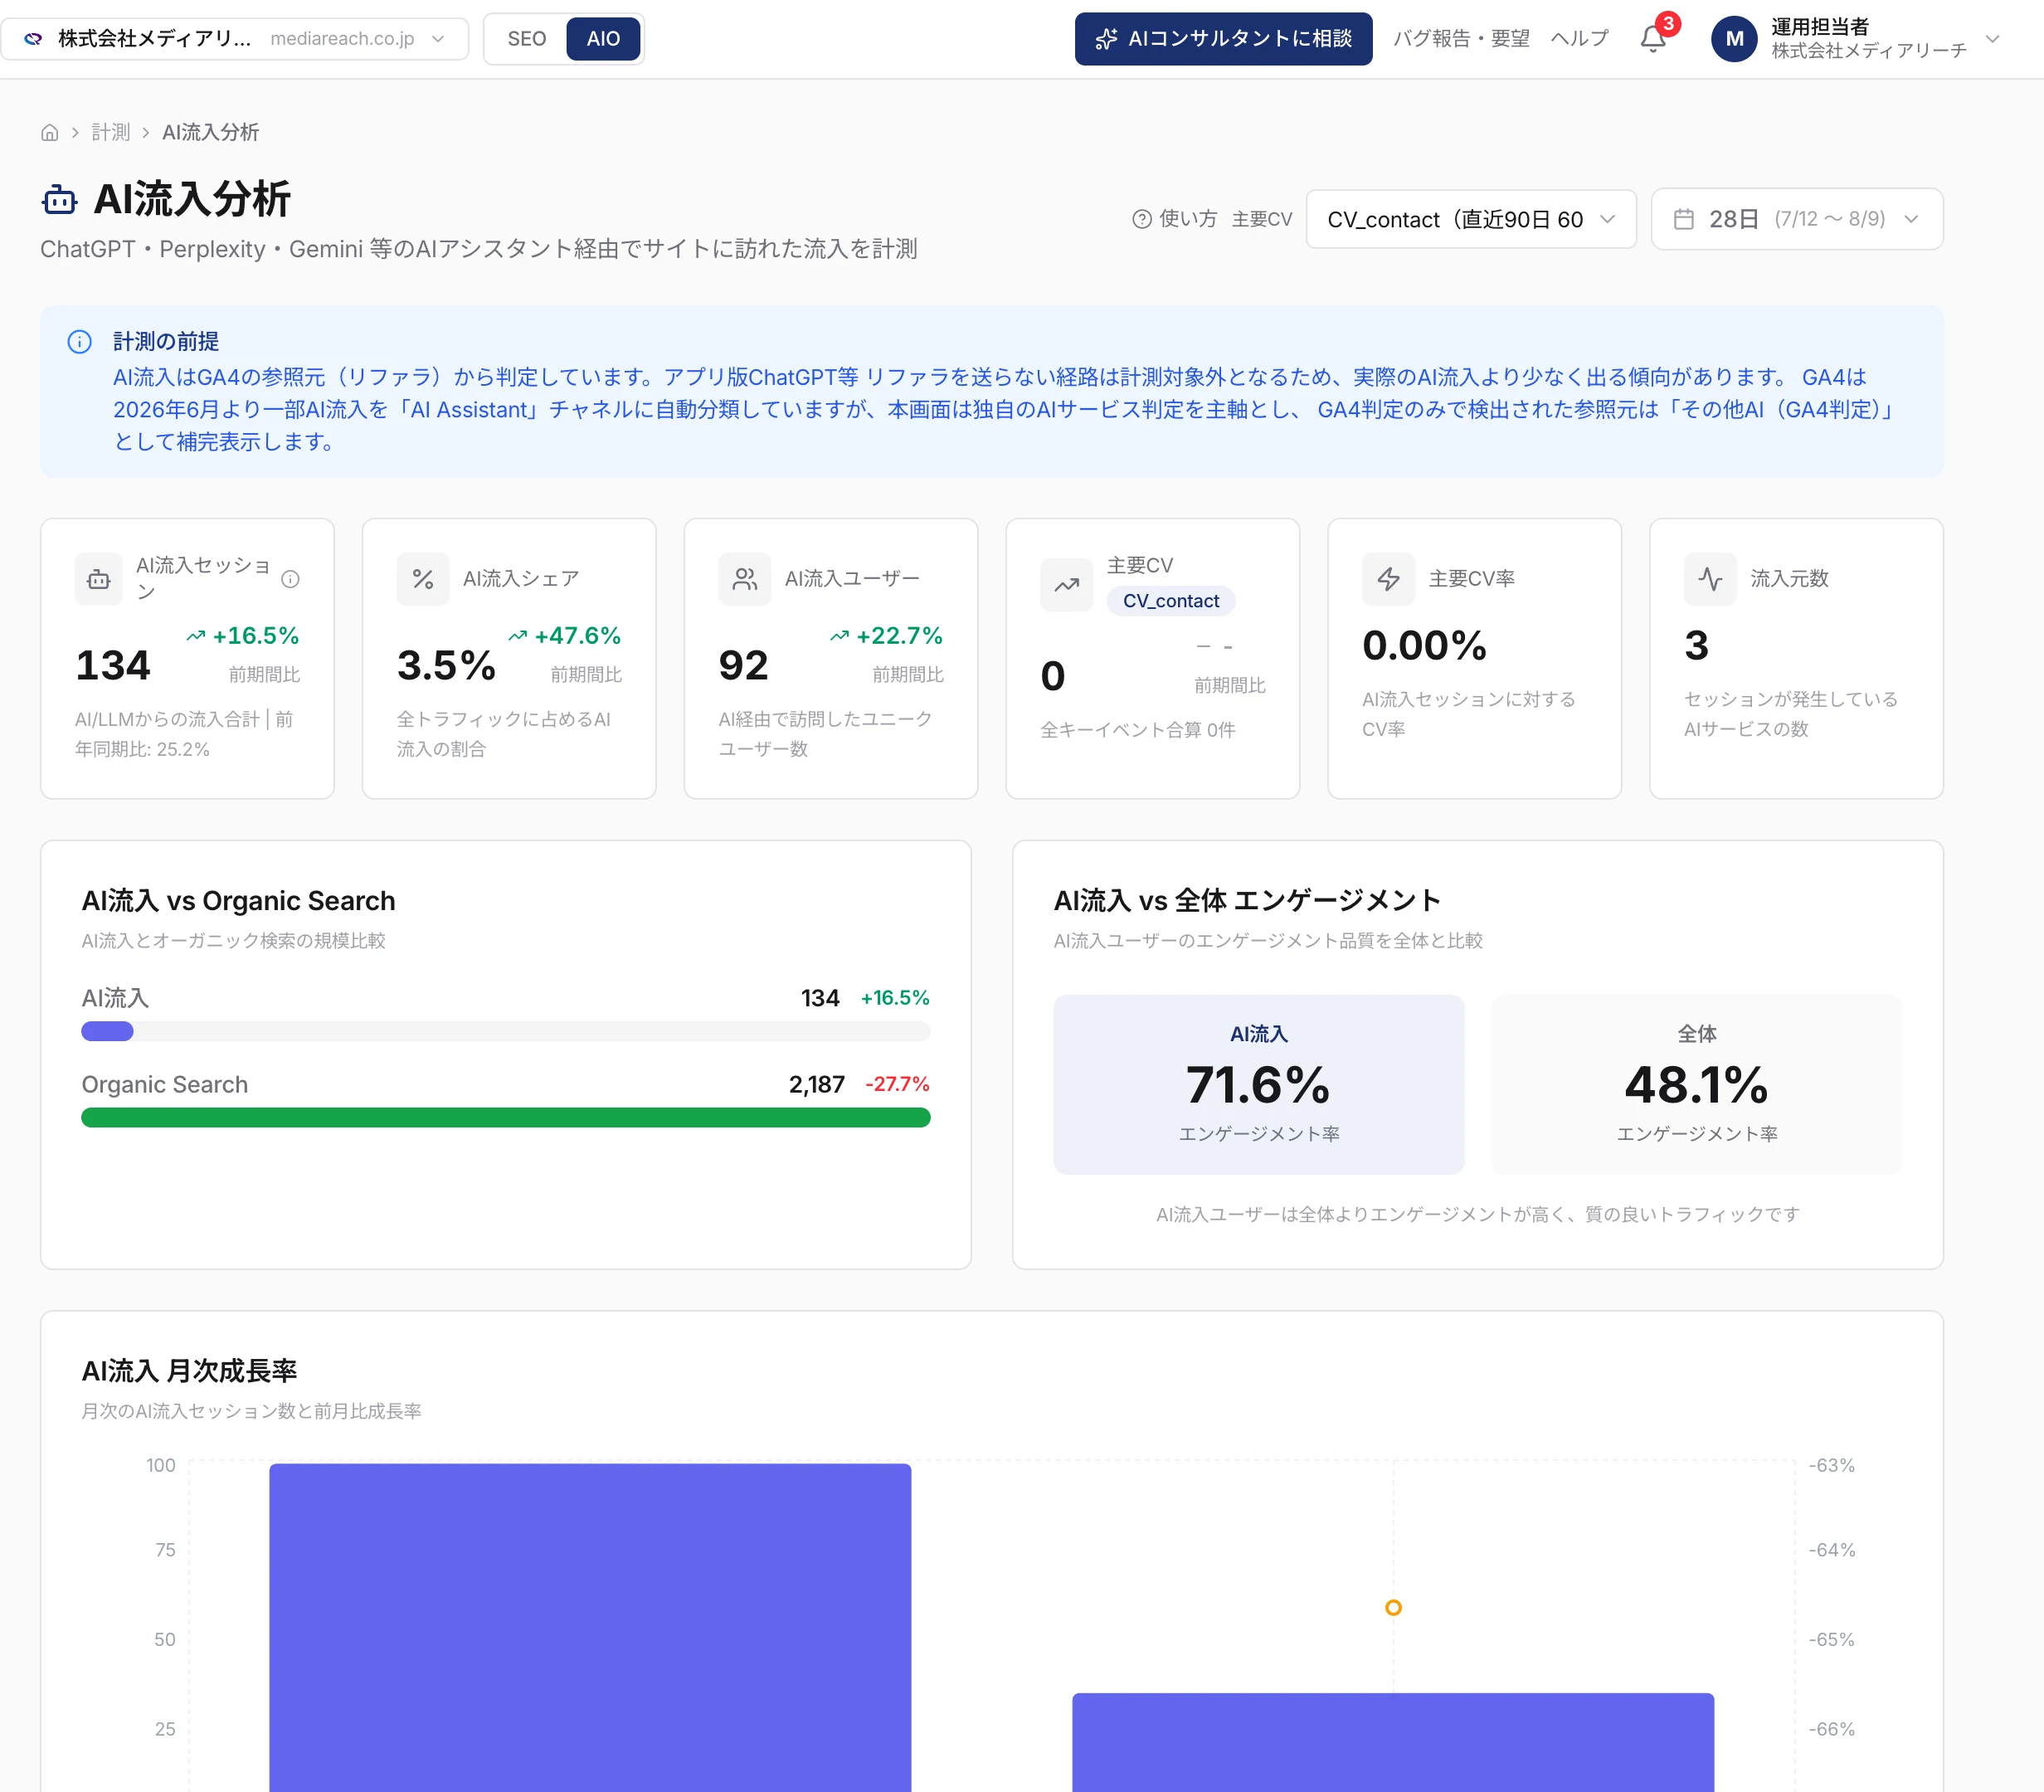Click the 流入元数 value 3

[1697, 645]
